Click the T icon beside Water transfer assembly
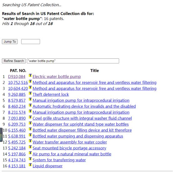This screenshot has width=173, height=174. pyautogui.click(x=30, y=141)
